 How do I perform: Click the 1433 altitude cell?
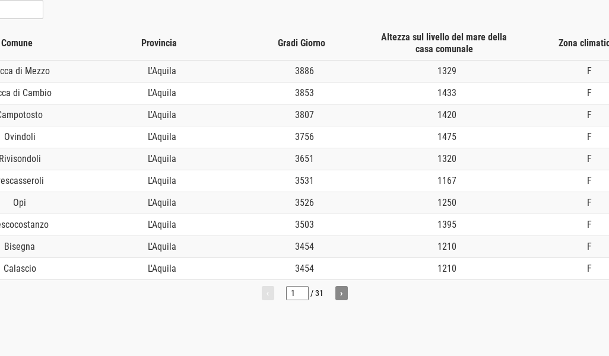[447, 93]
